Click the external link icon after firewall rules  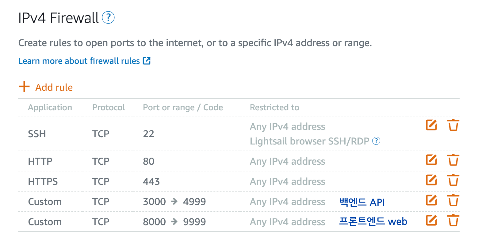pyautogui.click(x=147, y=61)
